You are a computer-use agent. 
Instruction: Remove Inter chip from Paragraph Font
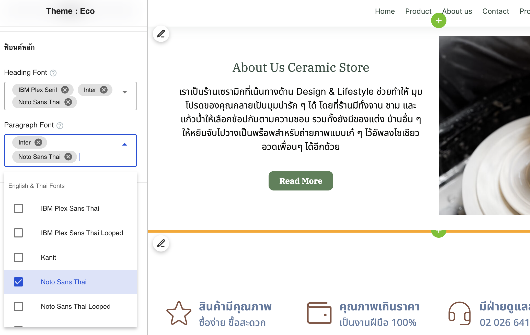(38, 142)
